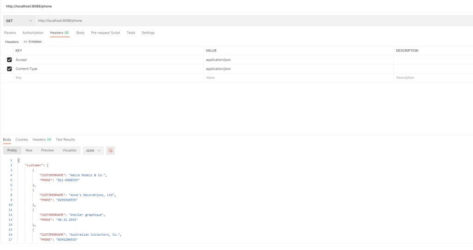Switch to the Params tab

coord(10,33)
